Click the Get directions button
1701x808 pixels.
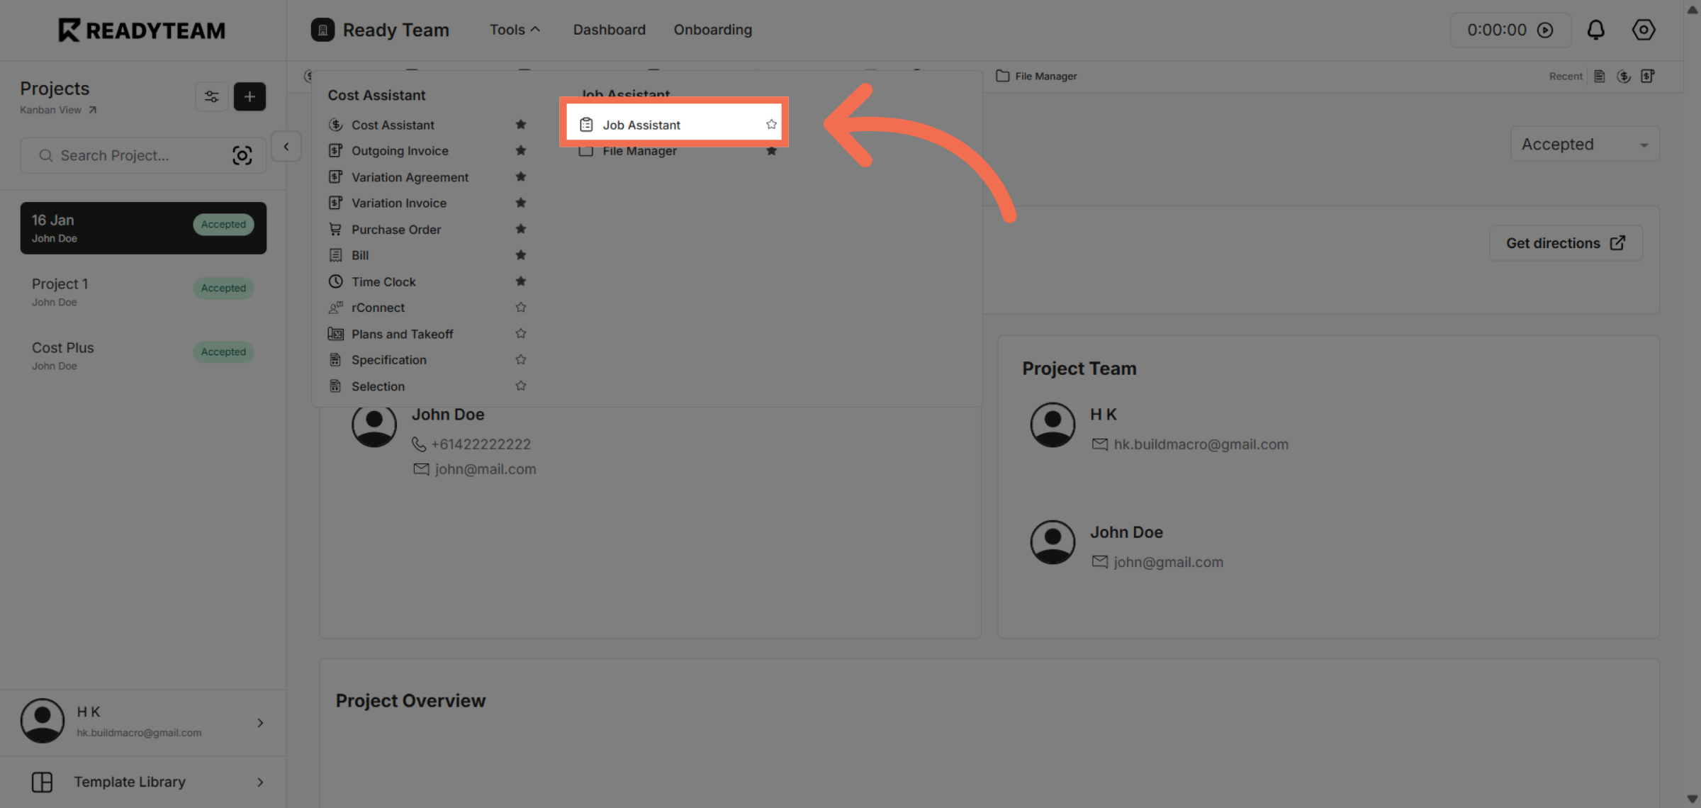(x=1566, y=242)
